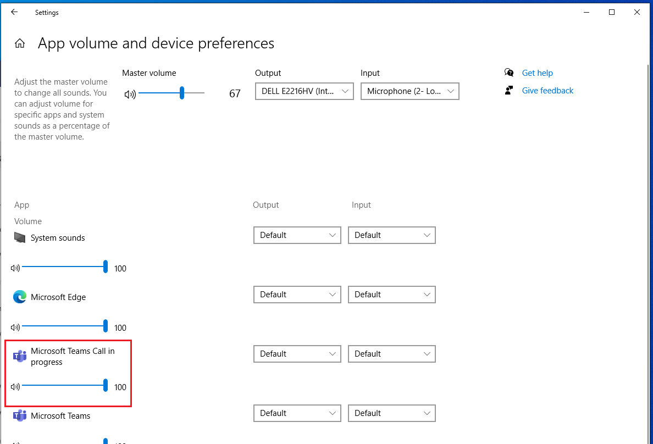The image size is (653, 444).
Task: Open the Teams Call in progress Input dropdown
Action: click(392, 354)
